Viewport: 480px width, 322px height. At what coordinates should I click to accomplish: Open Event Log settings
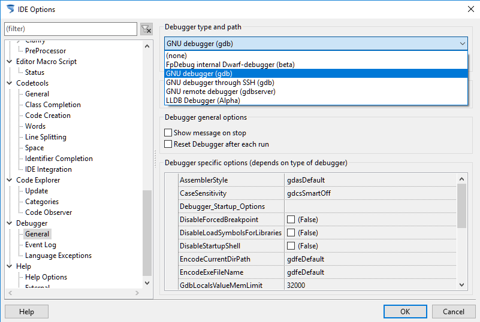tap(41, 245)
